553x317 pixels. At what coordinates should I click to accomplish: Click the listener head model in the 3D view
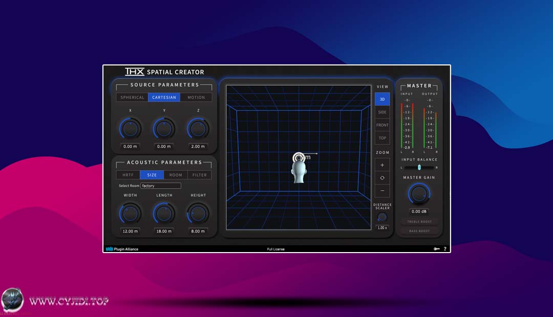point(299,173)
